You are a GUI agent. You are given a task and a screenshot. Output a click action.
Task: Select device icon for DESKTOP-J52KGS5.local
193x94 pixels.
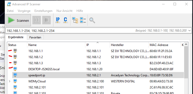coord(15,69)
